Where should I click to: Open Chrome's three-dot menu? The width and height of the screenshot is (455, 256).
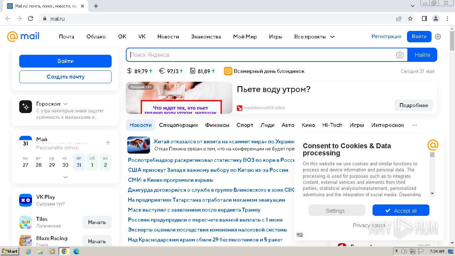tap(447, 18)
